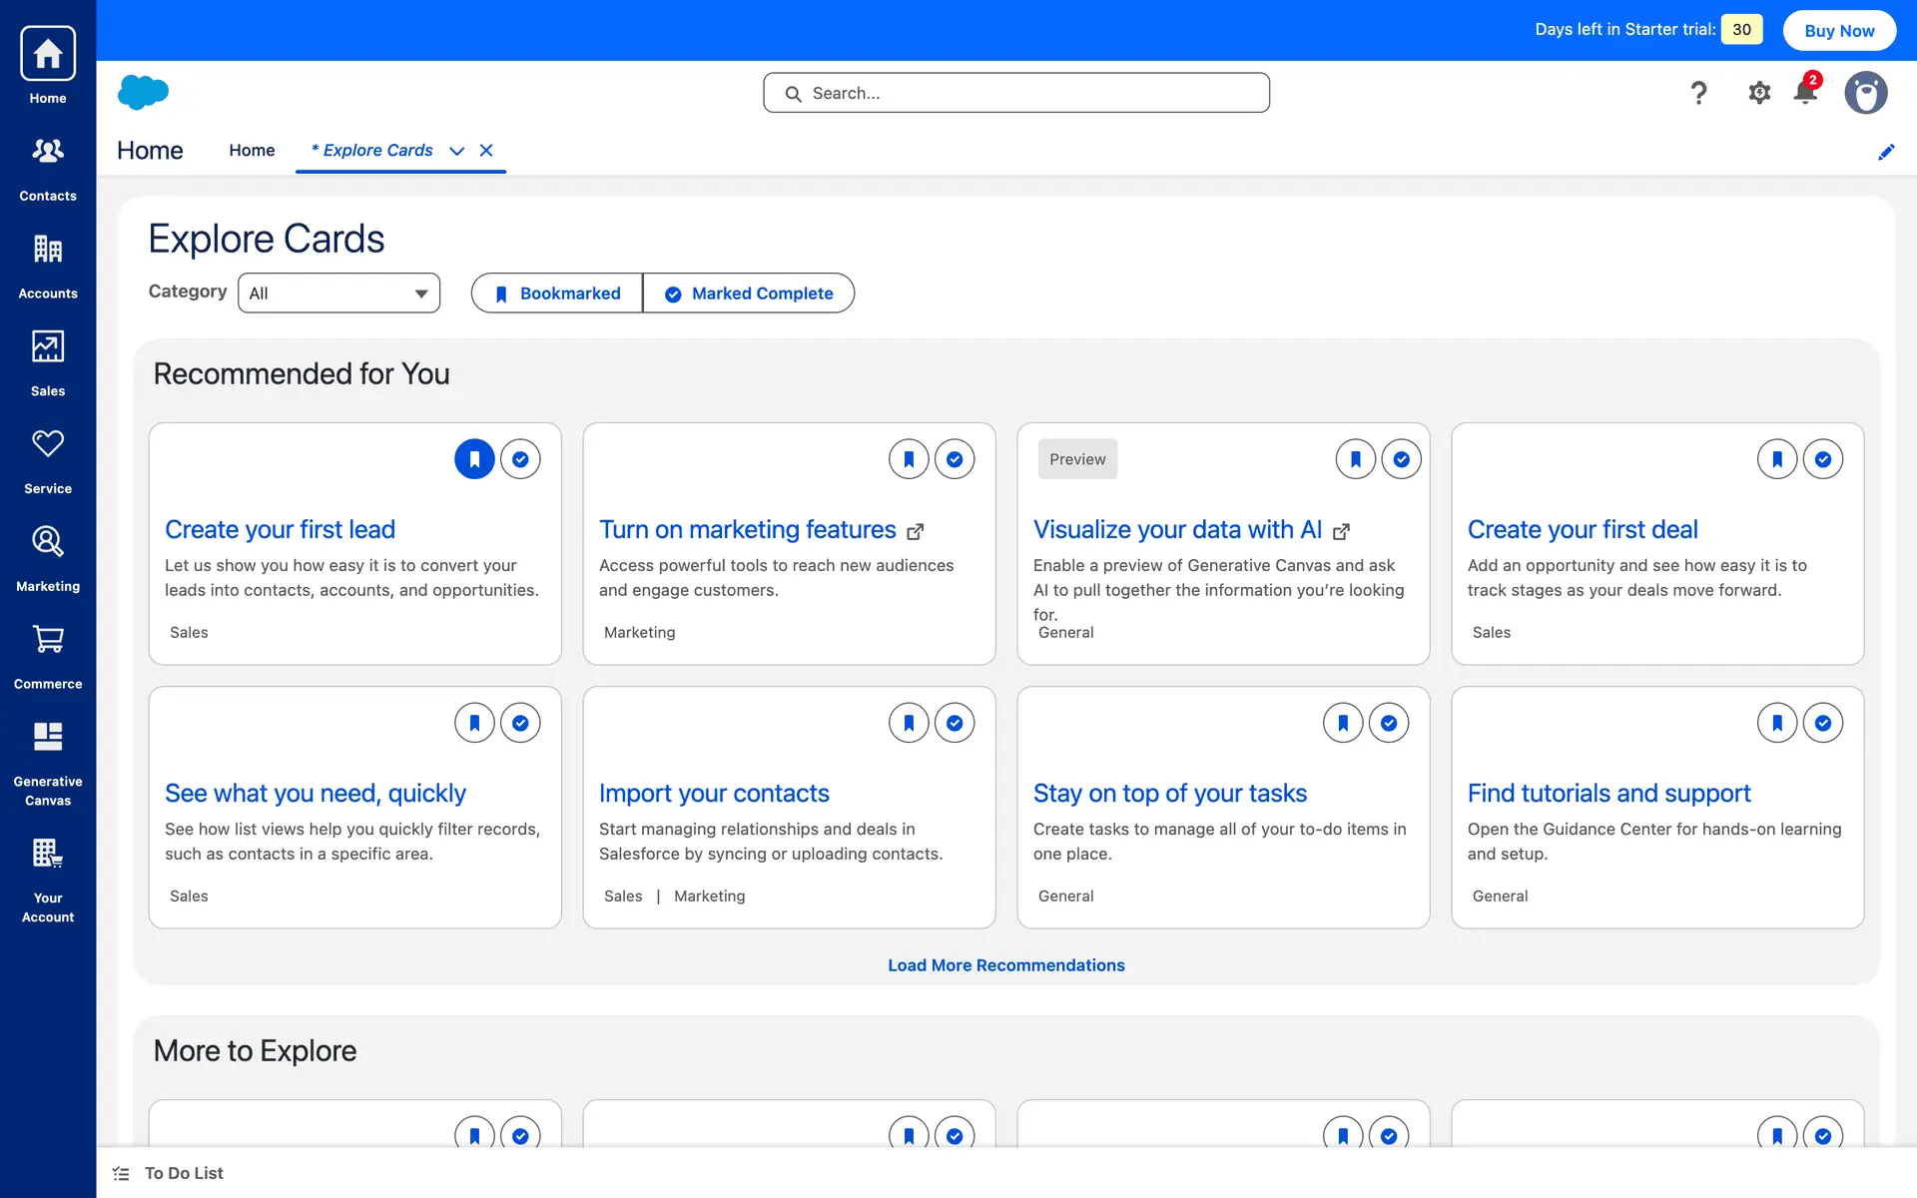The width and height of the screenshot is (1917, 1198).
Task: Open the Accounts sidebar icon
Action: pyautogui.click(x=48, y=264)
